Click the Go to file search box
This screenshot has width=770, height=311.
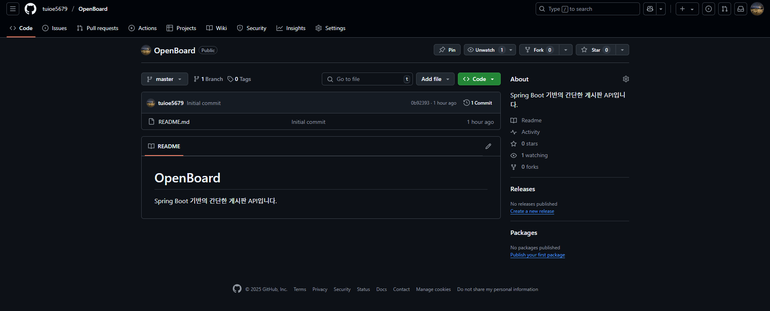367,79
